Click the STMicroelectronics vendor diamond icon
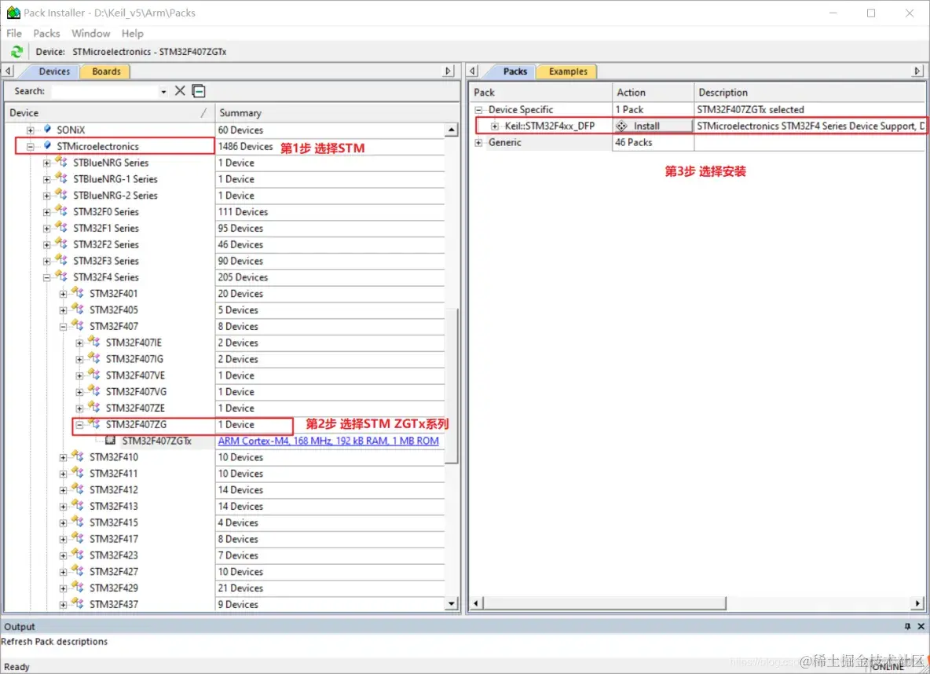 click(47, 145)
